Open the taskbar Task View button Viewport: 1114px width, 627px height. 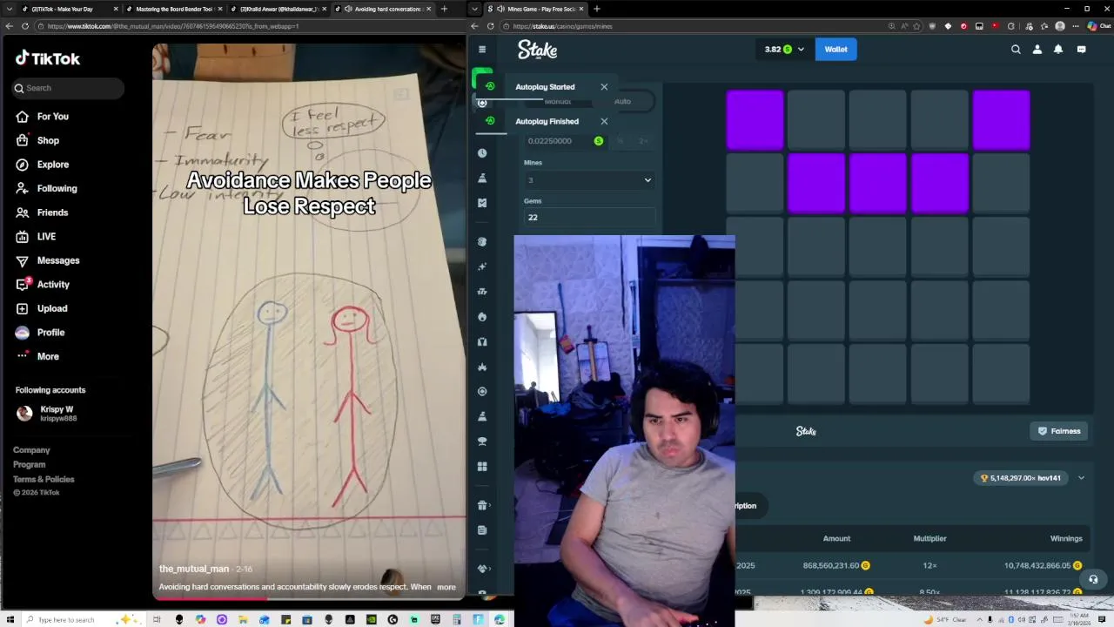click(157, 619)
